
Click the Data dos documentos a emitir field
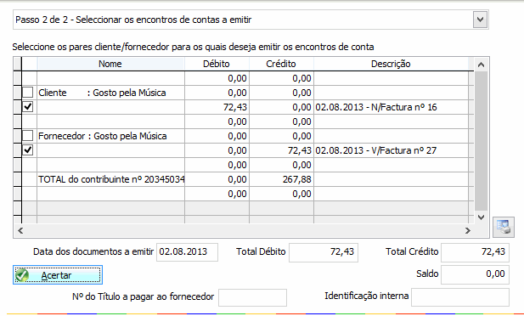(187, 251)
